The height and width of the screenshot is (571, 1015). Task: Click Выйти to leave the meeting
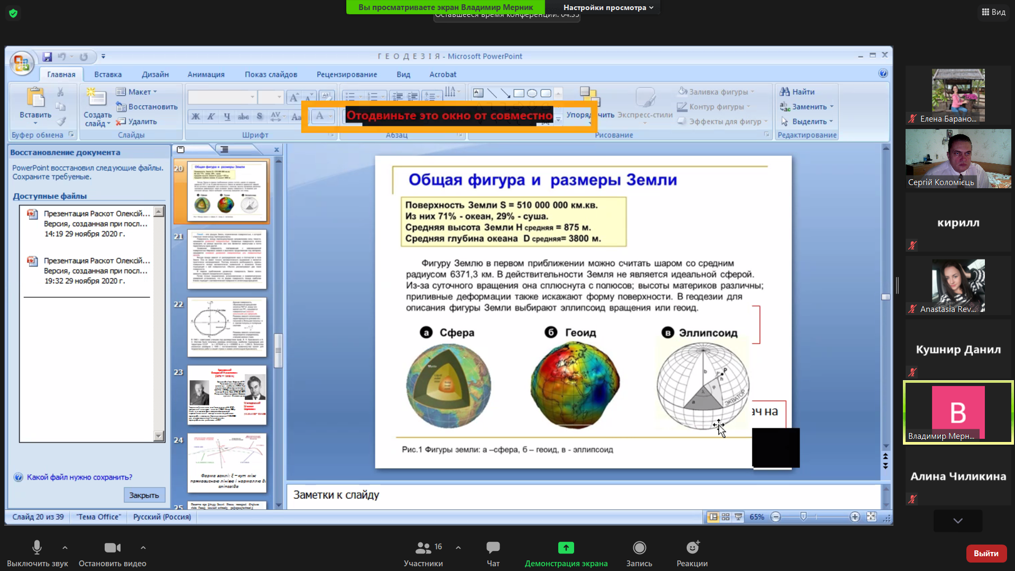[986, 553]
